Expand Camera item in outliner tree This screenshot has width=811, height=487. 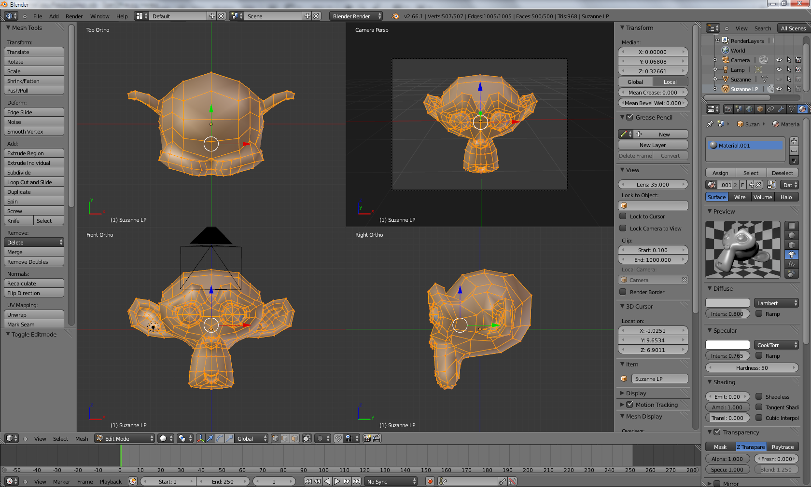[715, 60]
